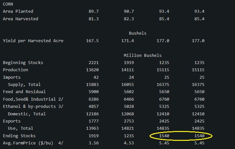Click the Beginning Stocks value 2221
Screen dimensions: 235x149
coord(94,63)
